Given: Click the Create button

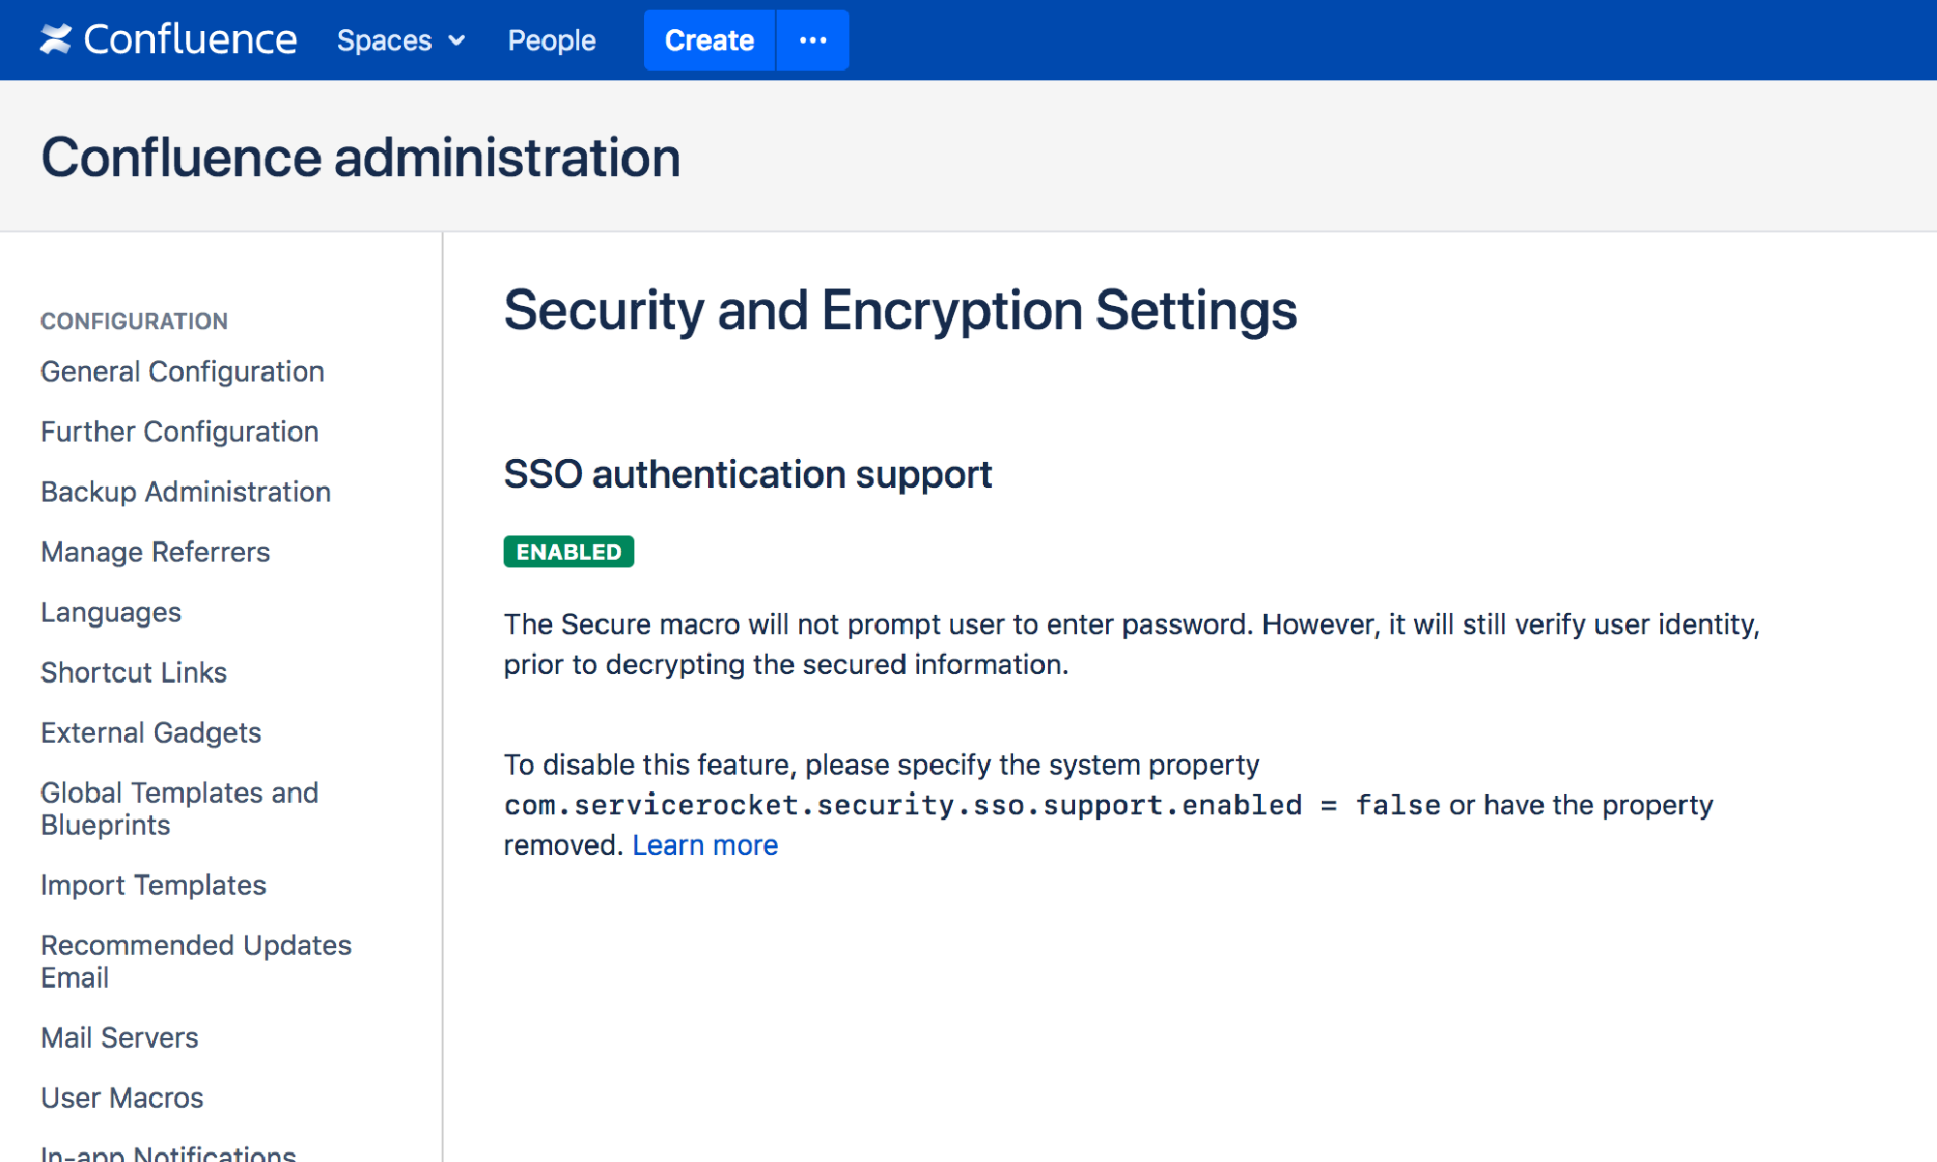Looking at the screenshot, I should click(x=708, y=40).
